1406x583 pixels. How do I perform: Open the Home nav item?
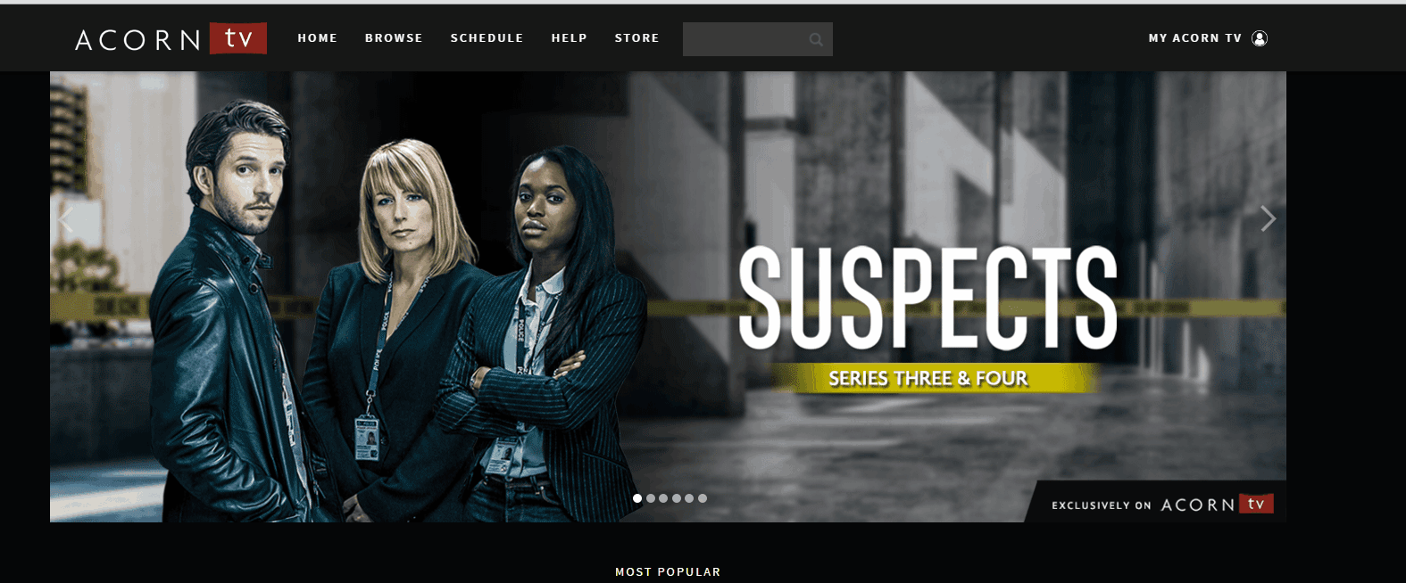318,38
